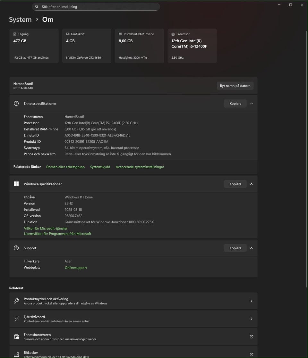This screenshot has width=308, height=358.
Task: Collapse the Windows-specifikationer section
Action: 252,184
